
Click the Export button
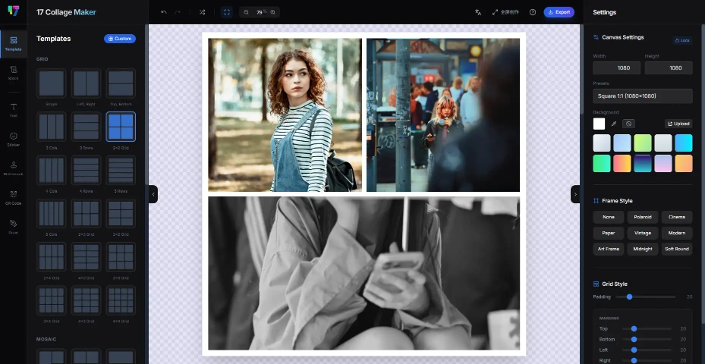[559, 12]
